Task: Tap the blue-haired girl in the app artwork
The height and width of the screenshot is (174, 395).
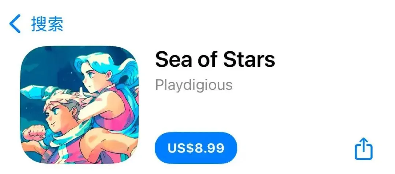Action: 106,83
